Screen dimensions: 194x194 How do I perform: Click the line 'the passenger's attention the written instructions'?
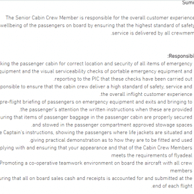(x=106, y=109)
